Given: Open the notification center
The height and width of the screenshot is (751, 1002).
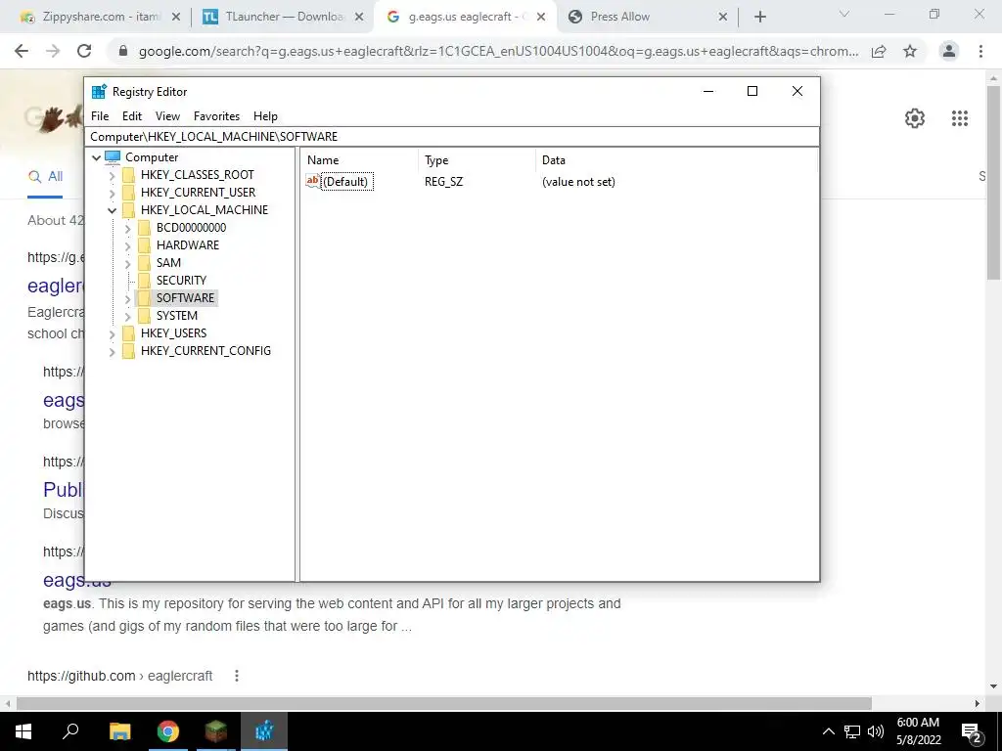Looking at the screenshot, I should (972, 731).
